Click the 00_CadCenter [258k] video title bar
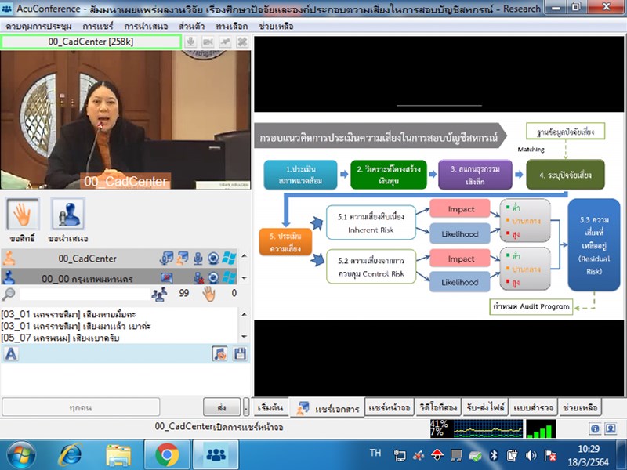Image resolution: width=627 pixels, height=470 pixels. [91, 42]
